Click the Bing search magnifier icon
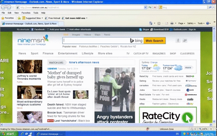Screen dimensions: 217x136 click(x=210, y=7)
